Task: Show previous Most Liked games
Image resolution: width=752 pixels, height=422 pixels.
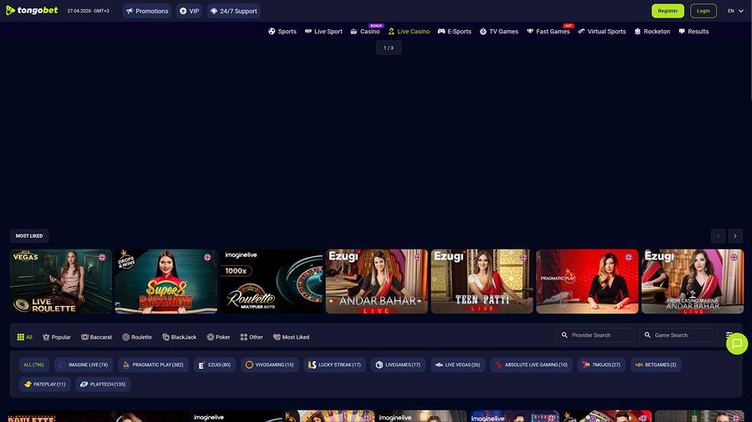Action: tap(718, 236)
